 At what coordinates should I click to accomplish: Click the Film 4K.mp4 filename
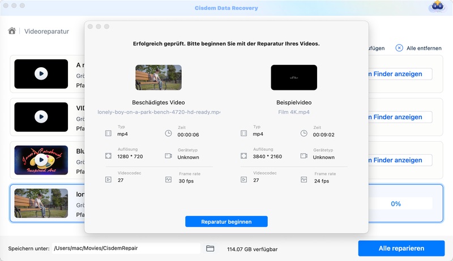(294, 112)
